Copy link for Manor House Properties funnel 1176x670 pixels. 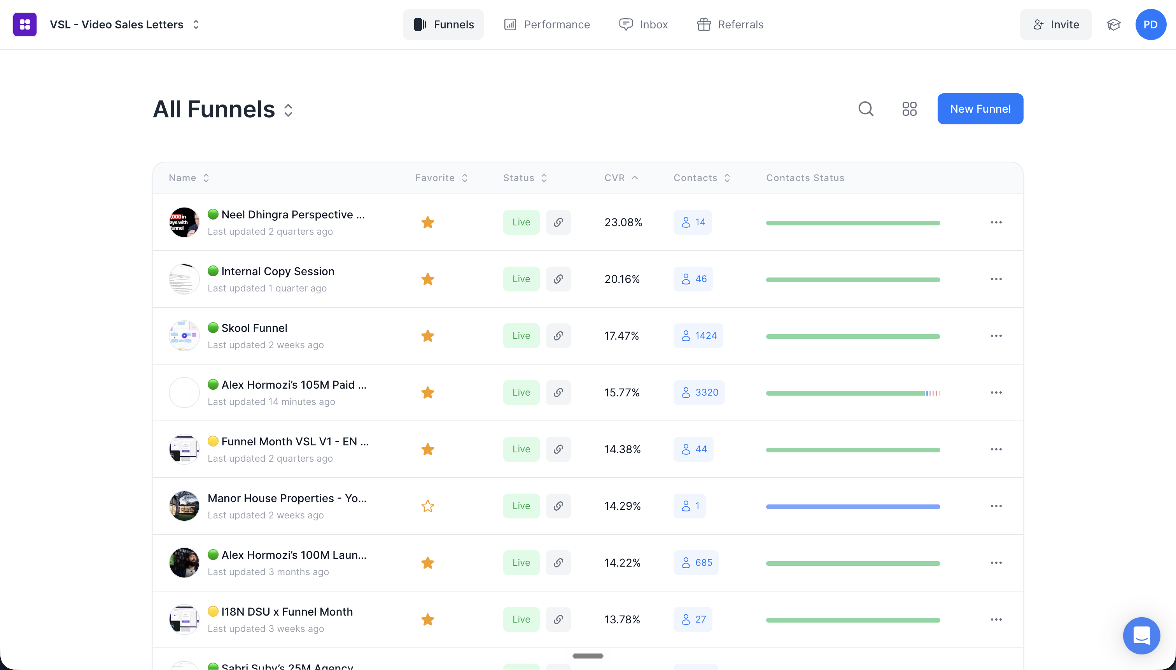pyautogui.click(x=558, y=506)
